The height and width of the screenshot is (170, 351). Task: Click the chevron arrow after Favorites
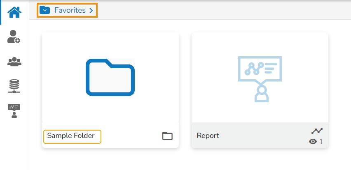[x=91, y=10]
